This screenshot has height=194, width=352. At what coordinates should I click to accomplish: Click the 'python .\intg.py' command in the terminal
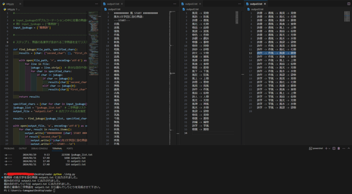coord(64,174)
